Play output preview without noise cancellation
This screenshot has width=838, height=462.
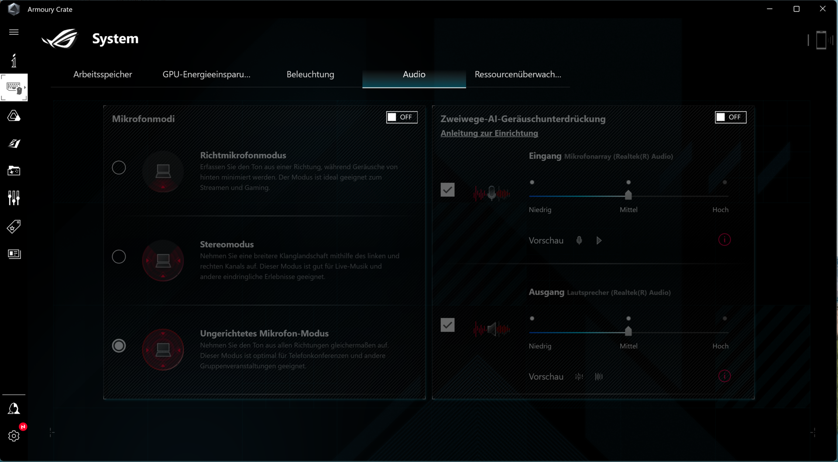click(x=579, y=376)
